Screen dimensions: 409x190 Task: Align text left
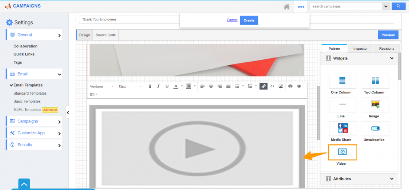pos(202,86)
